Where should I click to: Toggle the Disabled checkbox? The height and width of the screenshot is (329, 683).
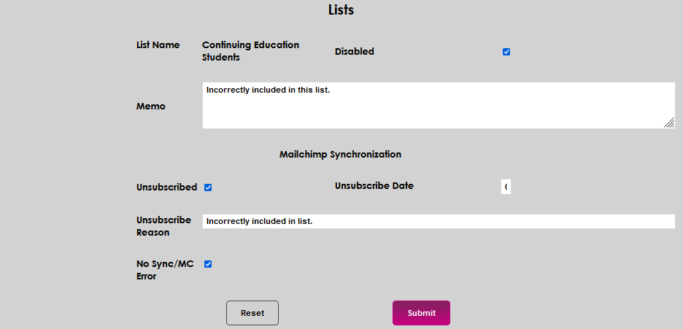(506, 52)
